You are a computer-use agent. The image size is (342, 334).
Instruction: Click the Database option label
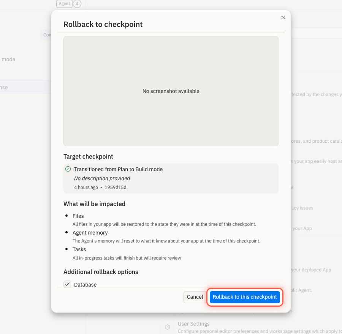pos(85,285)
